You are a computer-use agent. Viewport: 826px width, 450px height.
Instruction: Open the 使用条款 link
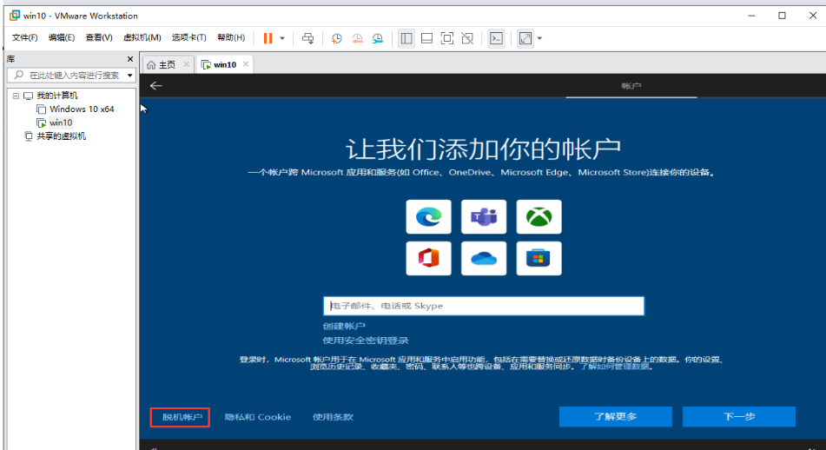tap(333, 417)
